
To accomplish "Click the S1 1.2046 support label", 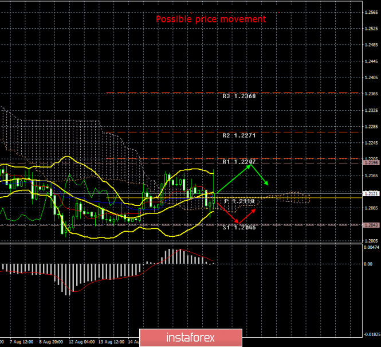I will tap(239, 227).
